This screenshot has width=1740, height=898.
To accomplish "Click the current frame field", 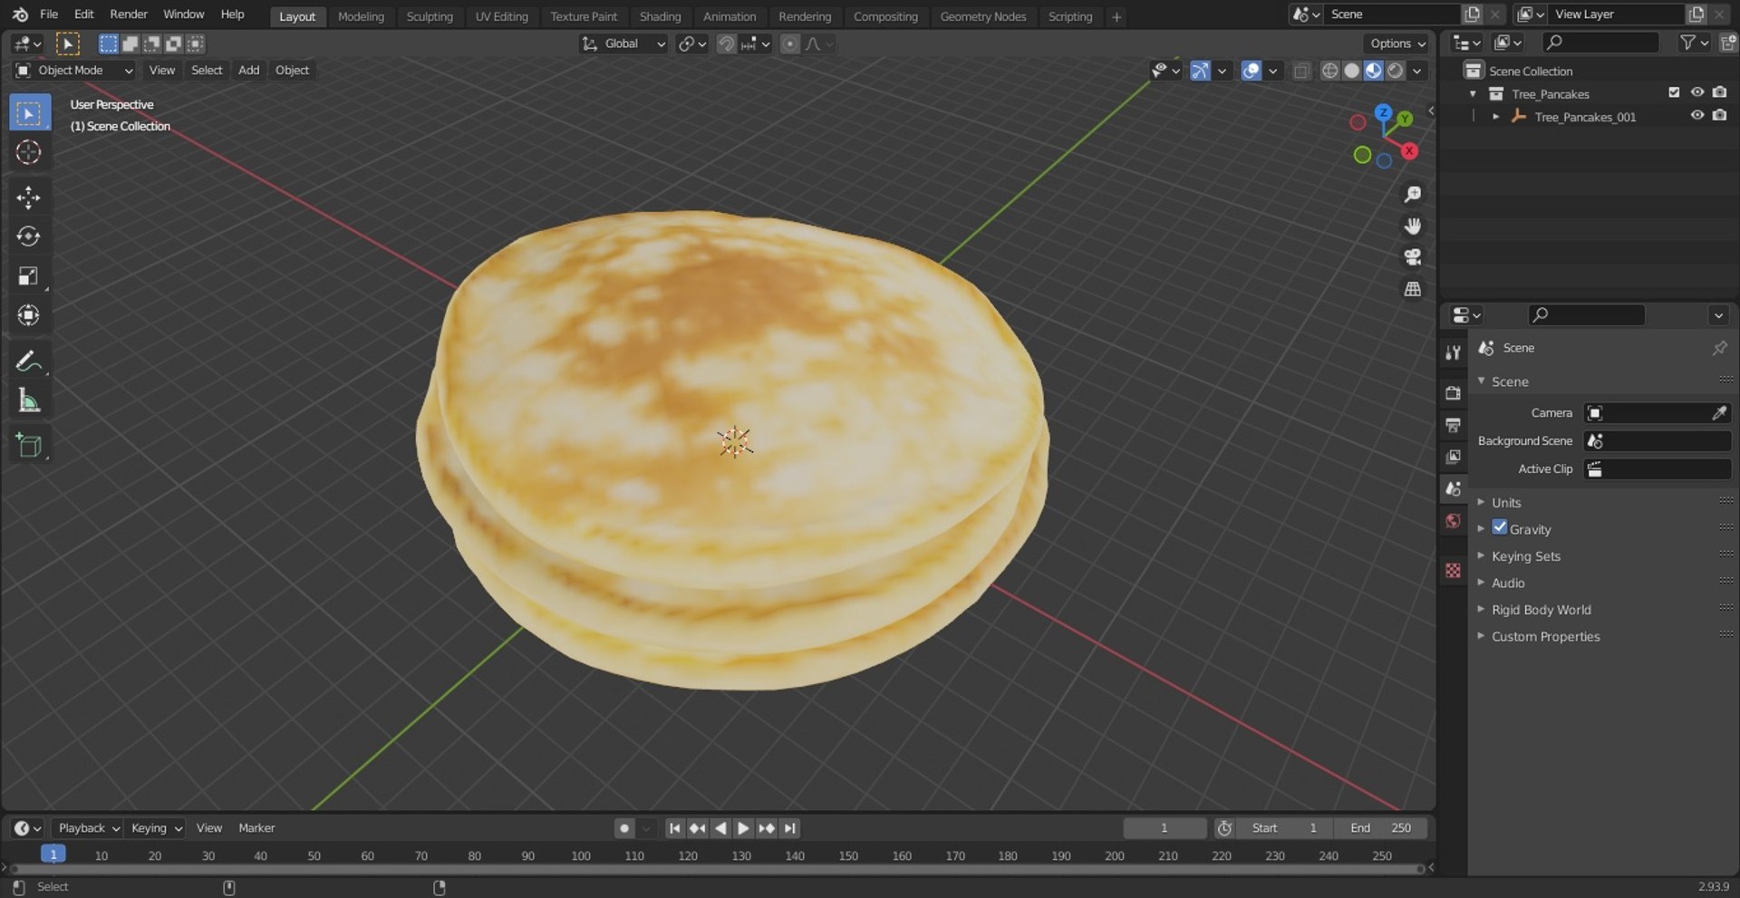I will 1165,828.
